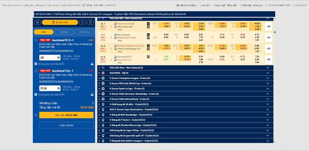The width and height of the screenshot is (309, 151).
Task: Remove the Auckland FC II +1 bet via trash icon
Action: (x=36, y=40)
